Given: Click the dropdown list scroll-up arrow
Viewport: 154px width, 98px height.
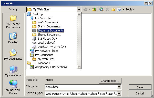Looking at the screenshot, I should (79, 14).
